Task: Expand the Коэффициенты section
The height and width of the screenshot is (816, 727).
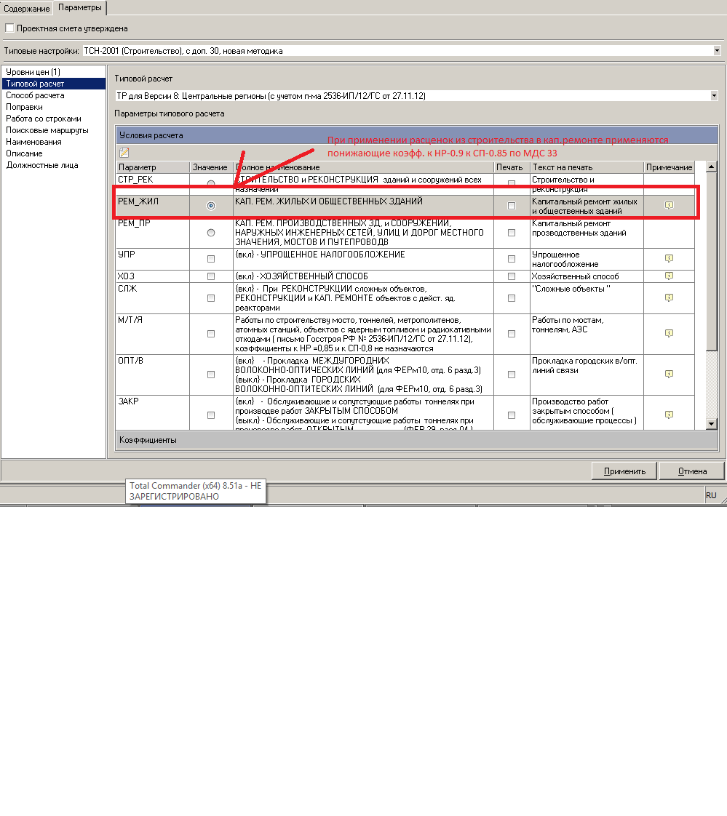Action: [148, 440]
